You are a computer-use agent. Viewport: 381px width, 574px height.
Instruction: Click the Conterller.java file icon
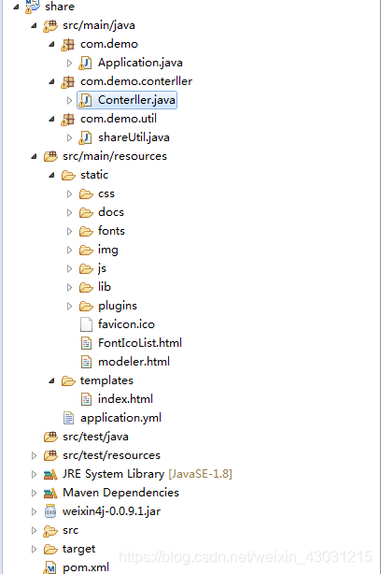pos(86,100)
